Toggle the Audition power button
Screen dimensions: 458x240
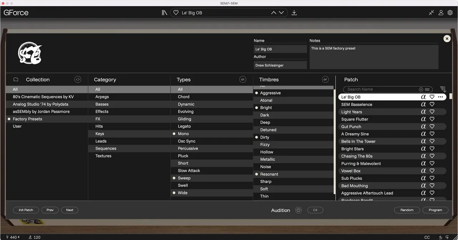coord(298,210)
